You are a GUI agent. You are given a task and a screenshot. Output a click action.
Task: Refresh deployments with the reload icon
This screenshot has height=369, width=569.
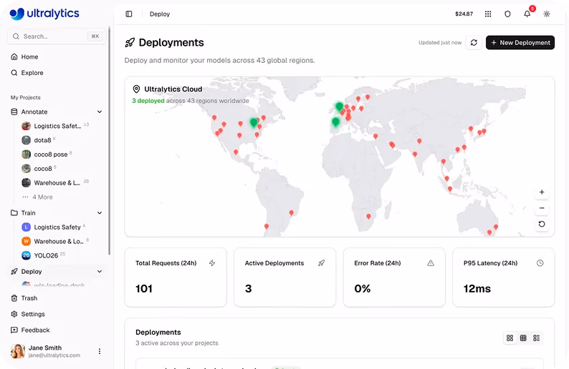tap(474, 43)
